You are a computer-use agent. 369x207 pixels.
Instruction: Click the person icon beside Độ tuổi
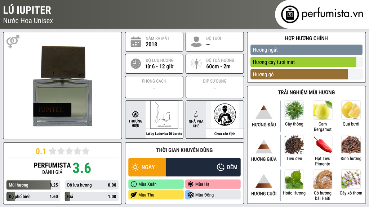coord(196,42)
